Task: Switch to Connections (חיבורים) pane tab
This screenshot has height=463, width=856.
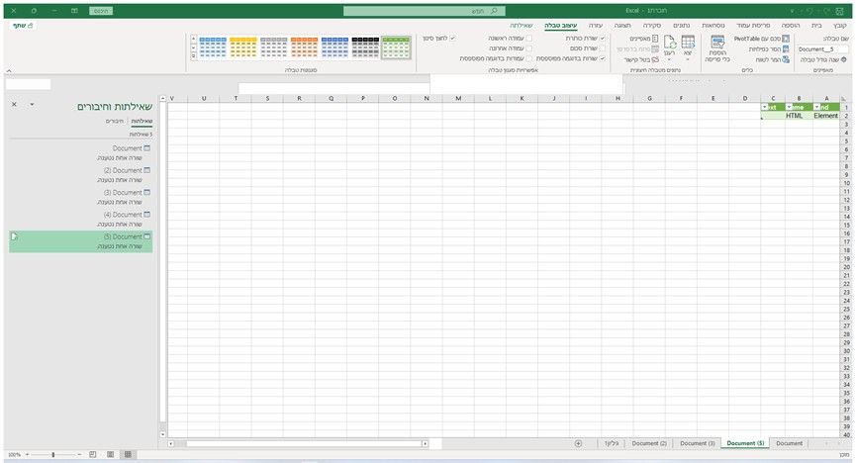Action: pos(115,122)
